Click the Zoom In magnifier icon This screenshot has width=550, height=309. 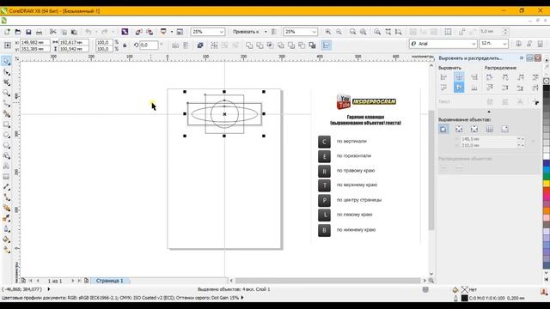click(327, 32)
